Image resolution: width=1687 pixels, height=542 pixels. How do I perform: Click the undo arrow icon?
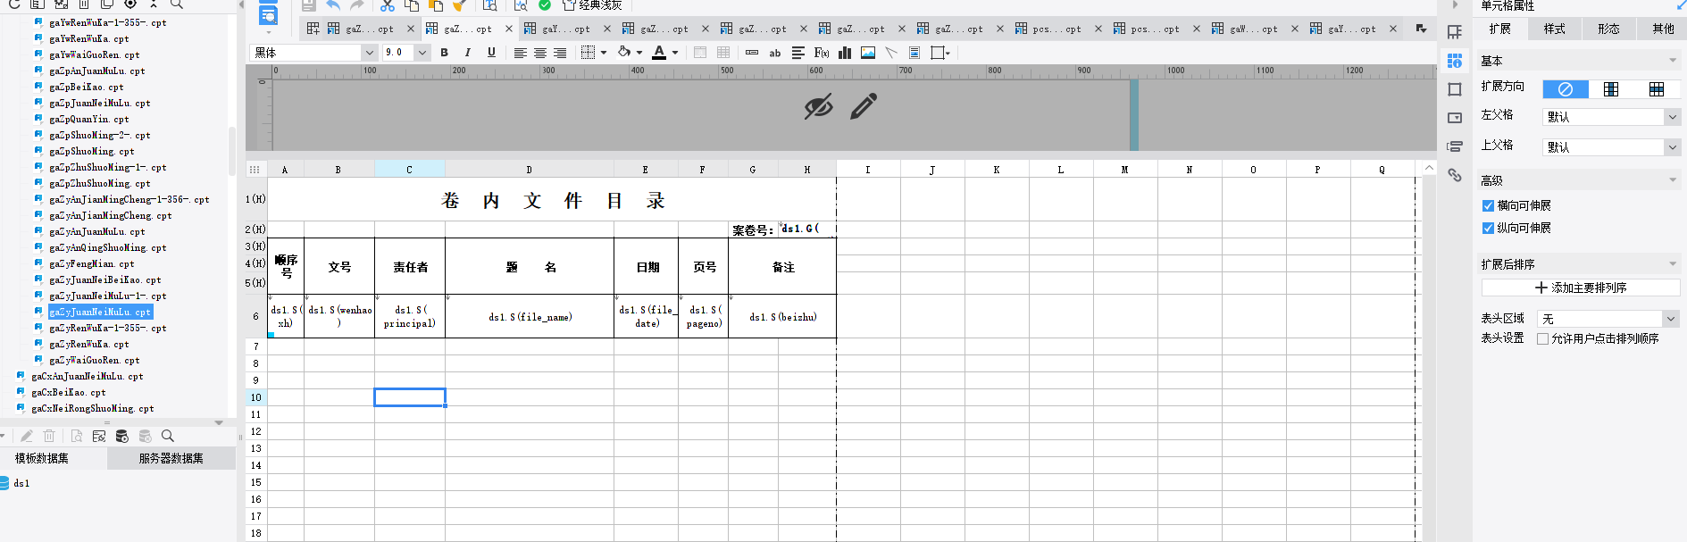pos(333,5)
